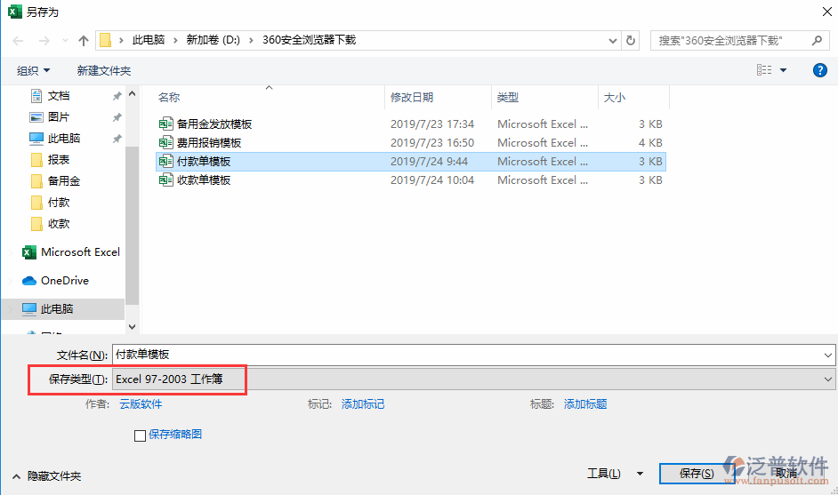Open the 组织 menu
This screenshot has width=838, height=495.
click(x=33, y=70)
